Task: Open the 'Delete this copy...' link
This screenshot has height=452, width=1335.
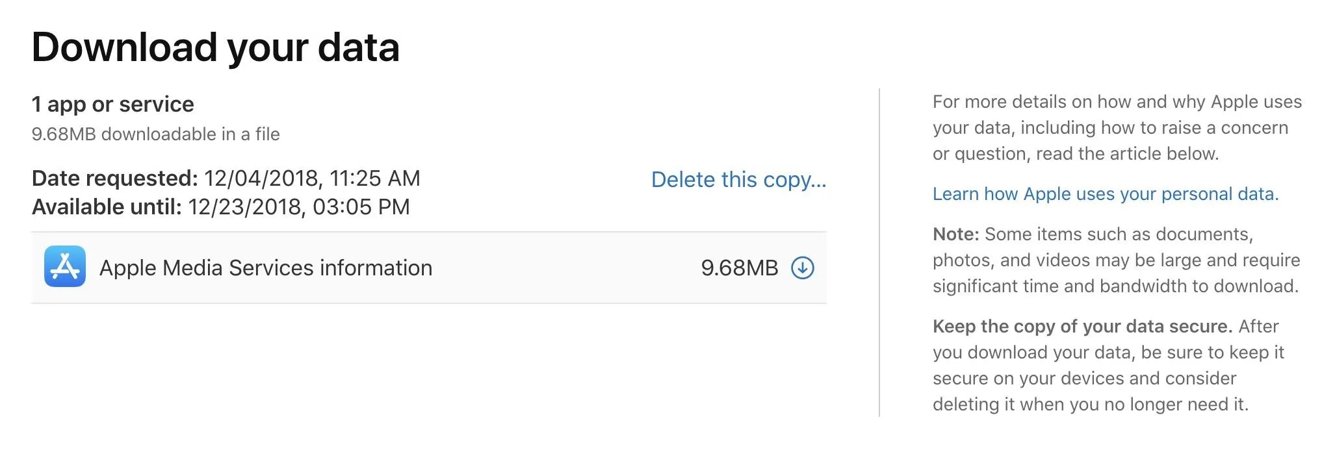Action: tap(738, 180)
